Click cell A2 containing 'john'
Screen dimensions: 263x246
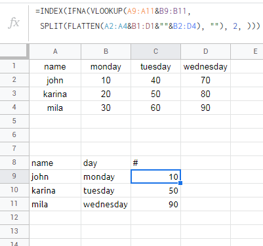click(55, 80)
